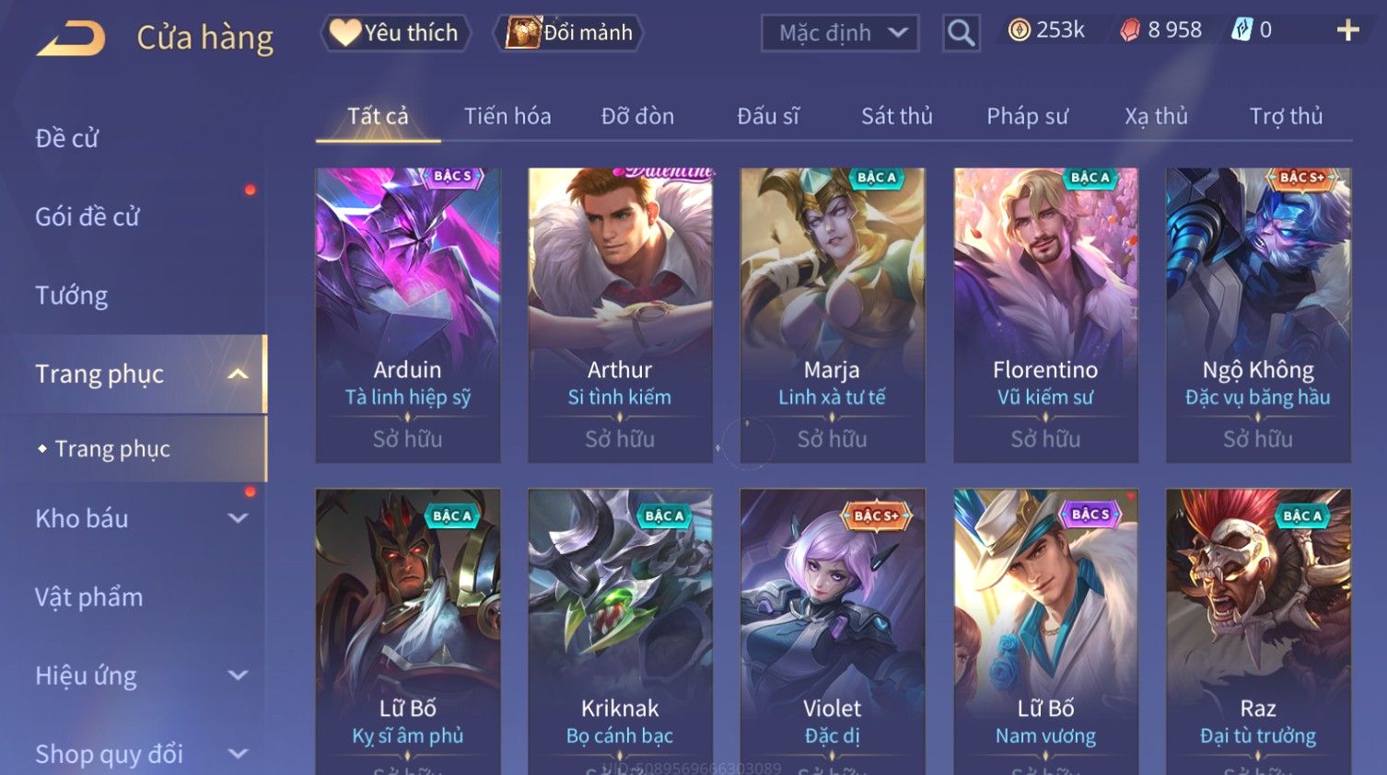Tap the red ruby currency icon

(x=1130, y=30)
